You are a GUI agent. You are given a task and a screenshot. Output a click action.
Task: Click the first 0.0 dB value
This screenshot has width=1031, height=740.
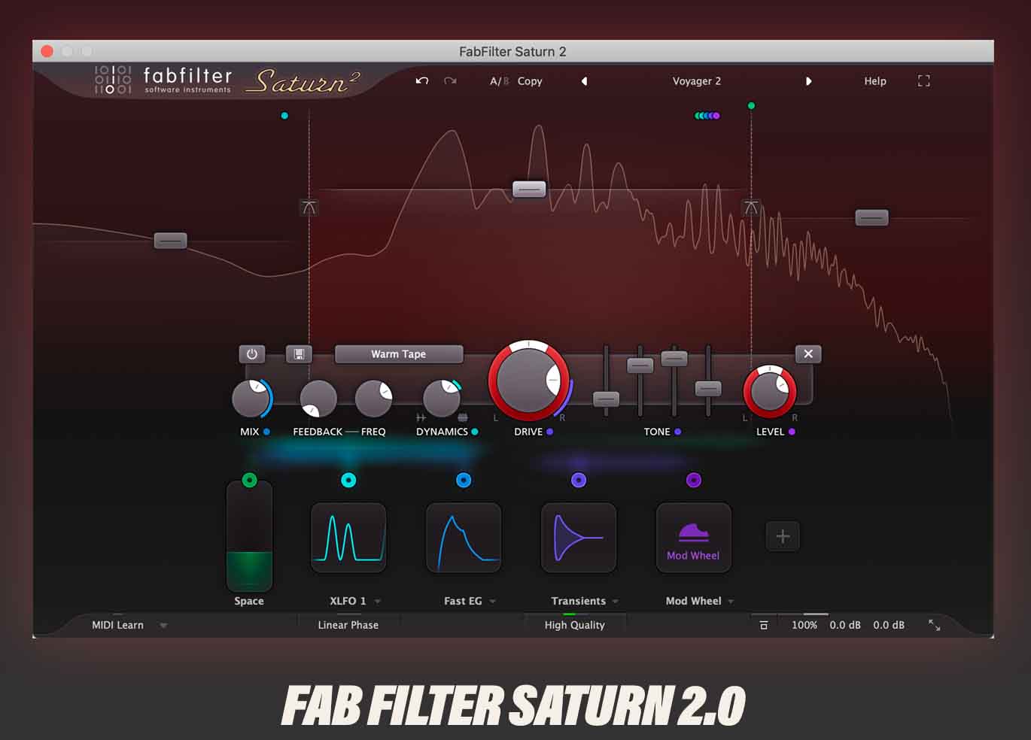click(x=845, y=625)
